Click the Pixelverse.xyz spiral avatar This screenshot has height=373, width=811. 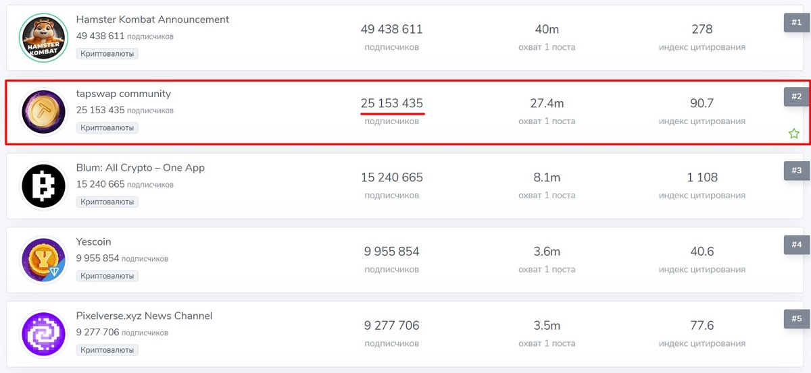43,334
